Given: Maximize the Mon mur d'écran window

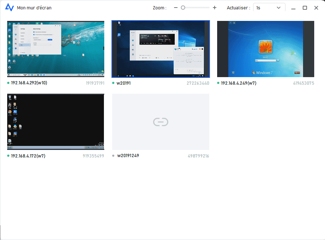Looking at the screenshot, I should pos(305,8).
